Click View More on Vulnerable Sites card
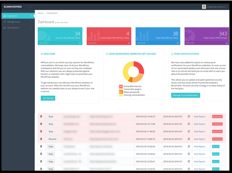Viewport: 232px width, 173px height. coord(92,43)
